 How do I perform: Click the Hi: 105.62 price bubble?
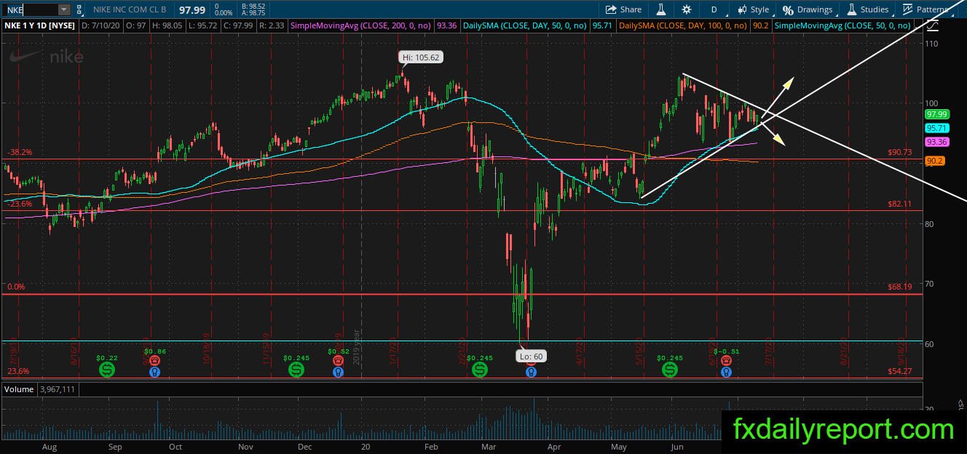click(x=421, y=57)
